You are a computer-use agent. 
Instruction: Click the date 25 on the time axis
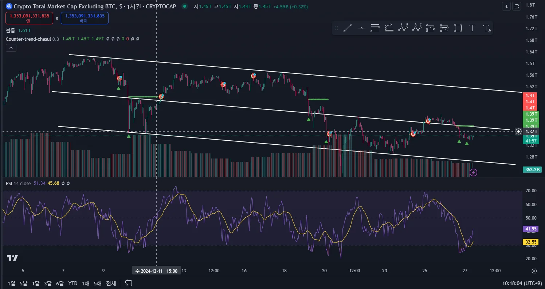tap(425, 271)
